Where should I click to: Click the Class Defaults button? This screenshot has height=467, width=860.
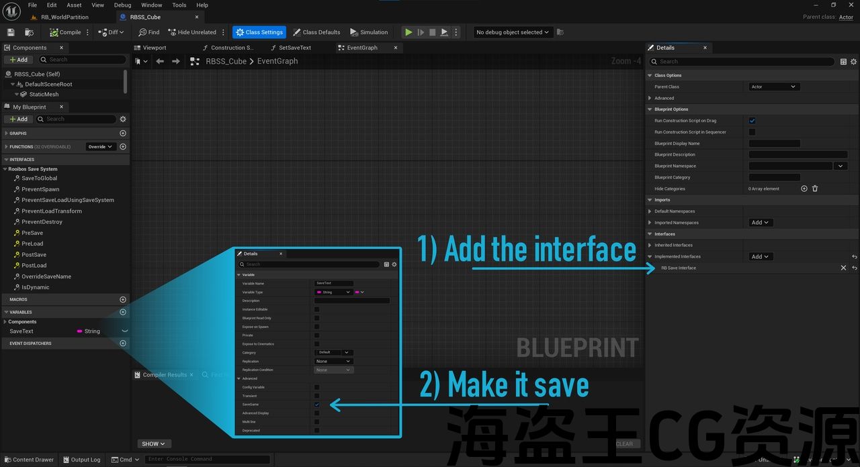(x=316, y=32)
